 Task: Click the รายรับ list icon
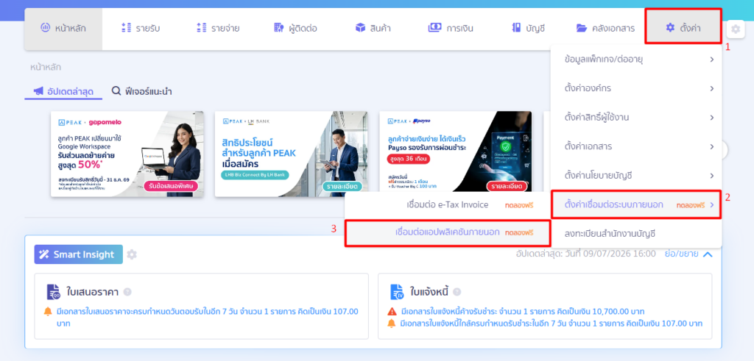127,29
